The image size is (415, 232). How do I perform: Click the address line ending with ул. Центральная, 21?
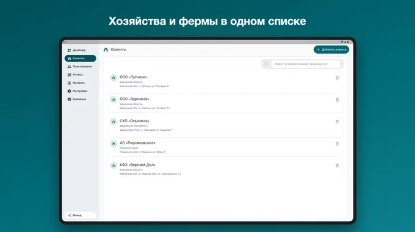pyautogui.click(x=150, y=174)
